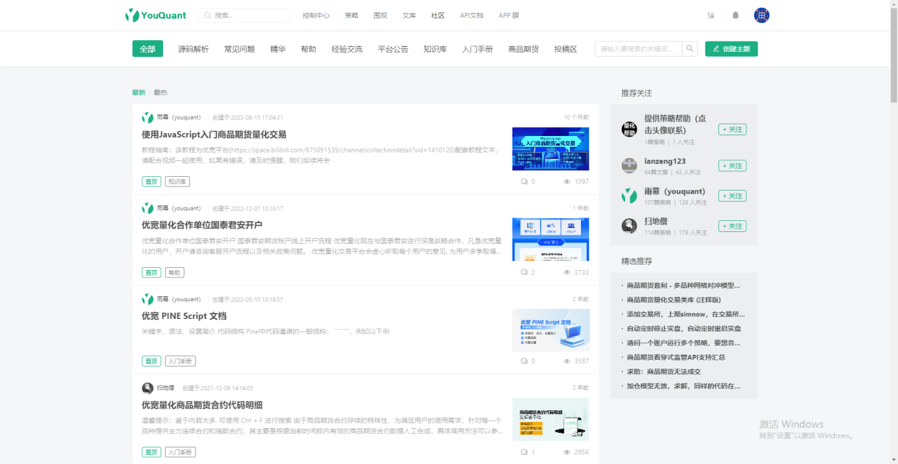The image size is (898, 464).
Task: Open the 常见问题 category
Action: (240, 49)
